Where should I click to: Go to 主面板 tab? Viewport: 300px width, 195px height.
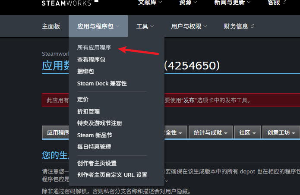51,26
